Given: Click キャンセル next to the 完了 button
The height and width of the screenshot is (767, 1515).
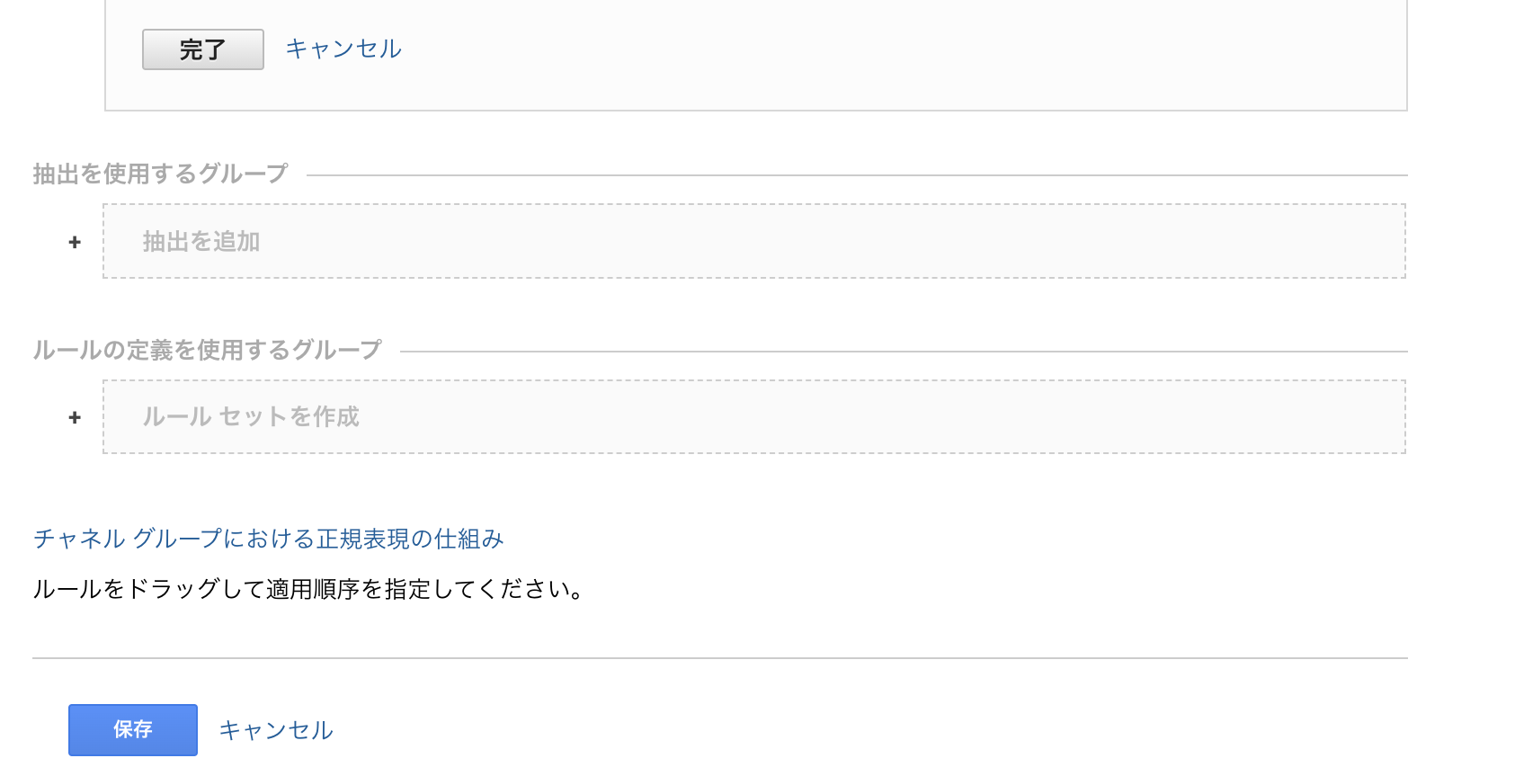Looking at the screenshot, I should (x=343, y=49).
